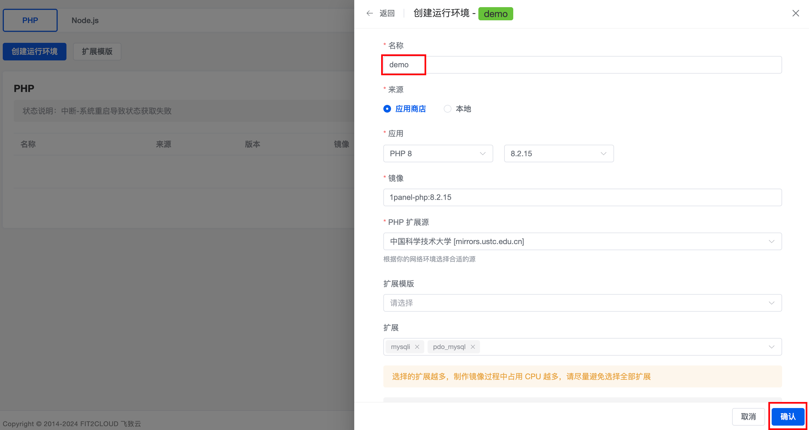Switch to the PHP tab
The height and width of the screenshot is (430, 809).
click(30, 20)
